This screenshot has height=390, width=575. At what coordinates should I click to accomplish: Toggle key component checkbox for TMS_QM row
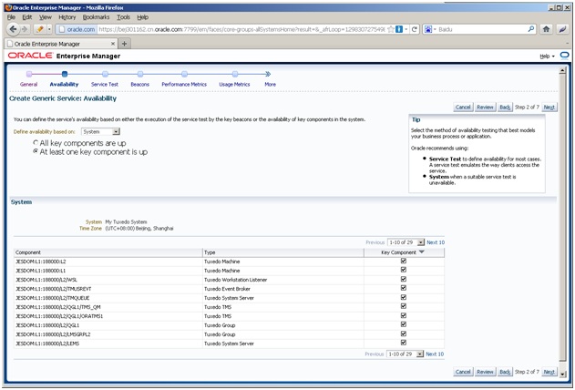(404, 306)
